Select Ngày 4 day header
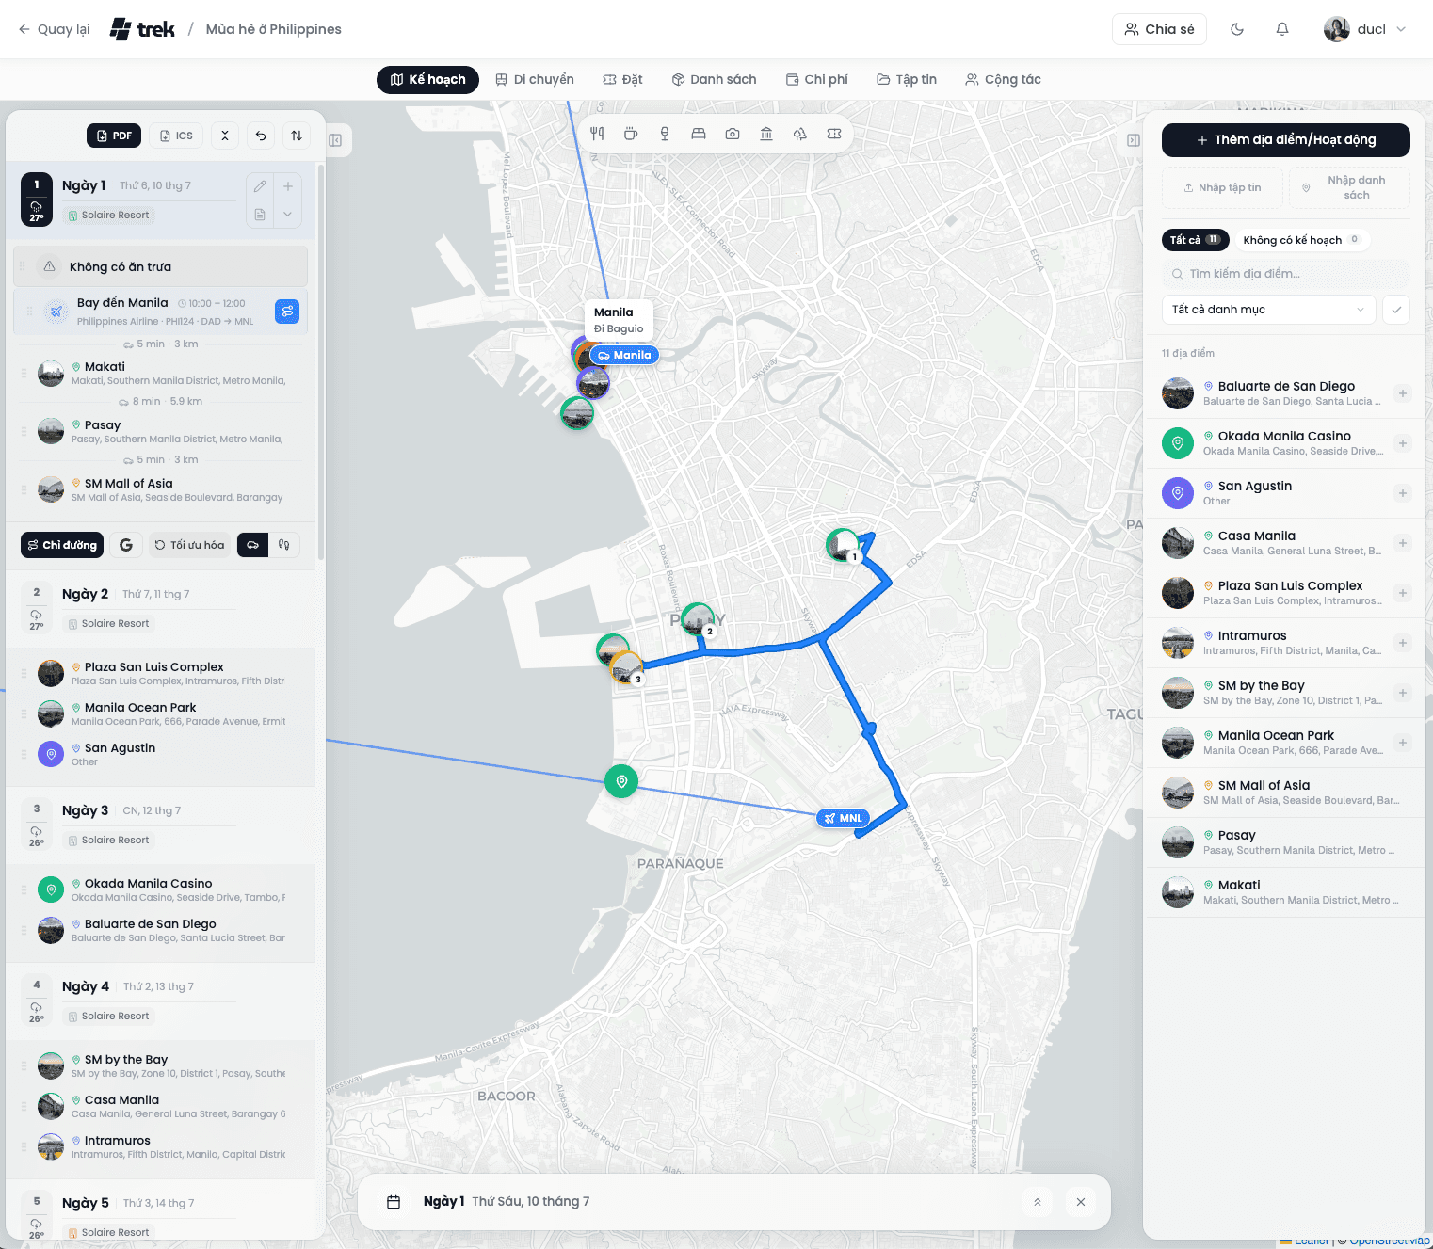 coord(161,1001)
